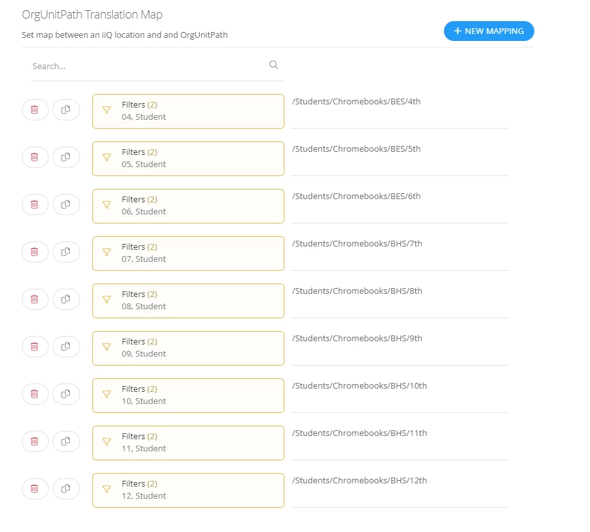590x532 pixels.
Task: Open the 07, Student filter box
Action: pos(188,254)
